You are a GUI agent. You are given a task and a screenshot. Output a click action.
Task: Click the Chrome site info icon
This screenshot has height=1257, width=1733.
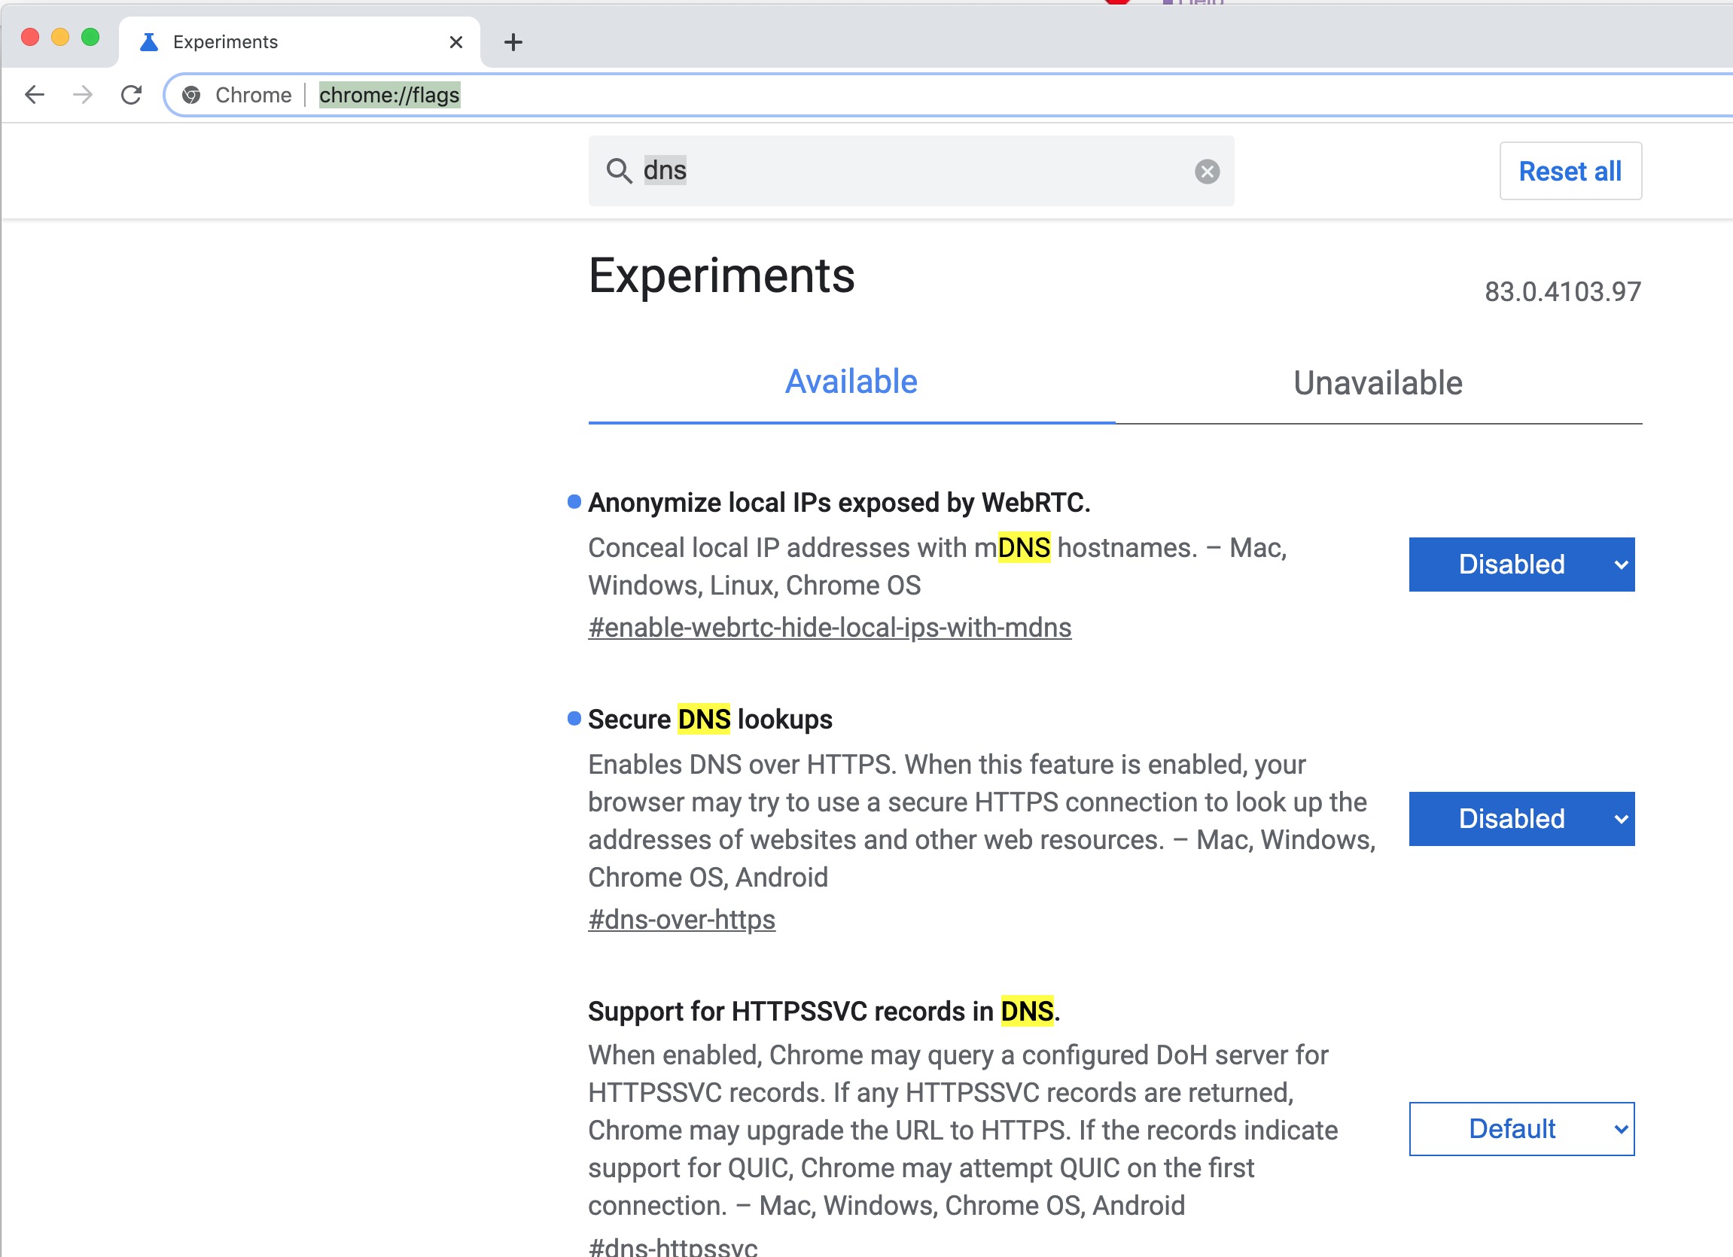[x=191, y=95]
